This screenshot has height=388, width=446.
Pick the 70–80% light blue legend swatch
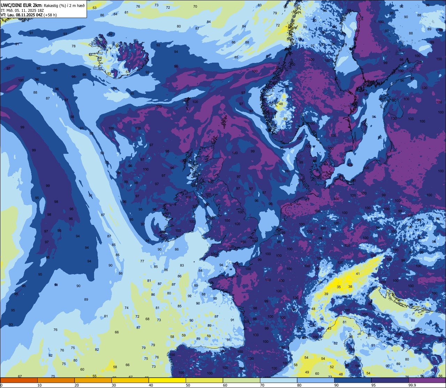[x=278, y=380]
